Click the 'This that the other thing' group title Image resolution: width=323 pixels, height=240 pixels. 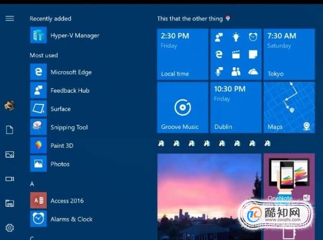coord(190,19)
